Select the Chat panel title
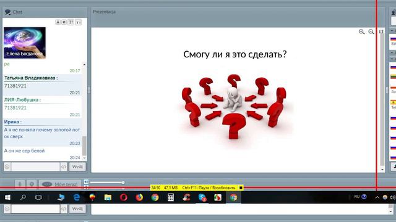The width and height of the screenshot is (396, 222). 17,12
